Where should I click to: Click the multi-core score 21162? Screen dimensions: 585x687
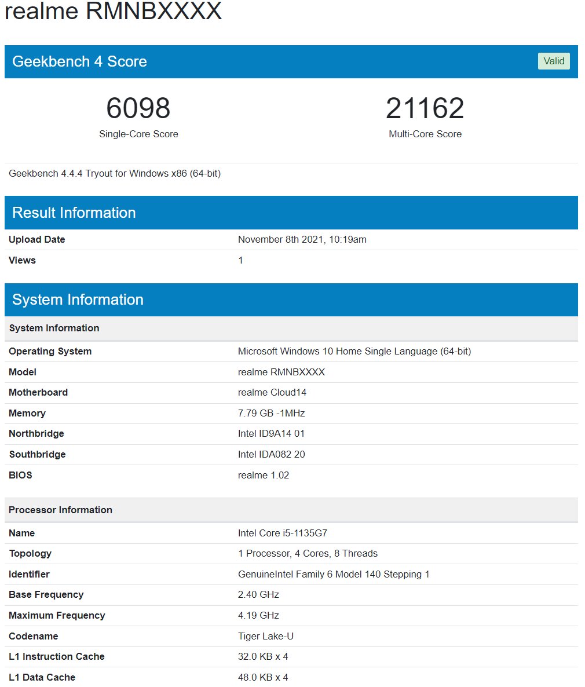click(425, 109)
